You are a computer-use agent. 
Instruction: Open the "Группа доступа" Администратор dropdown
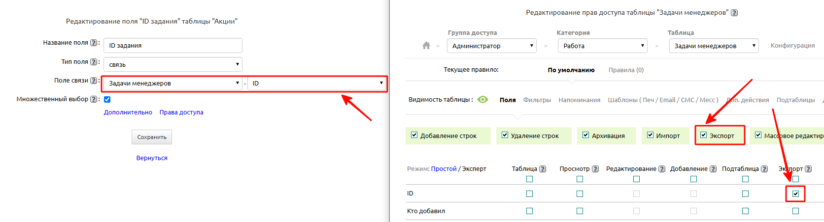coord(492,46)
